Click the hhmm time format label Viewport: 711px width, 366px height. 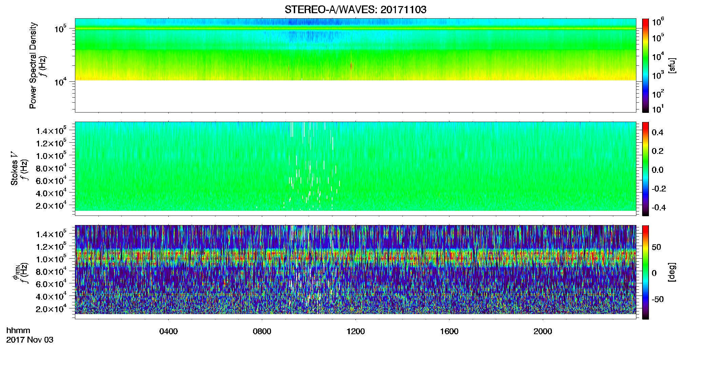click(x=18, y=330)
